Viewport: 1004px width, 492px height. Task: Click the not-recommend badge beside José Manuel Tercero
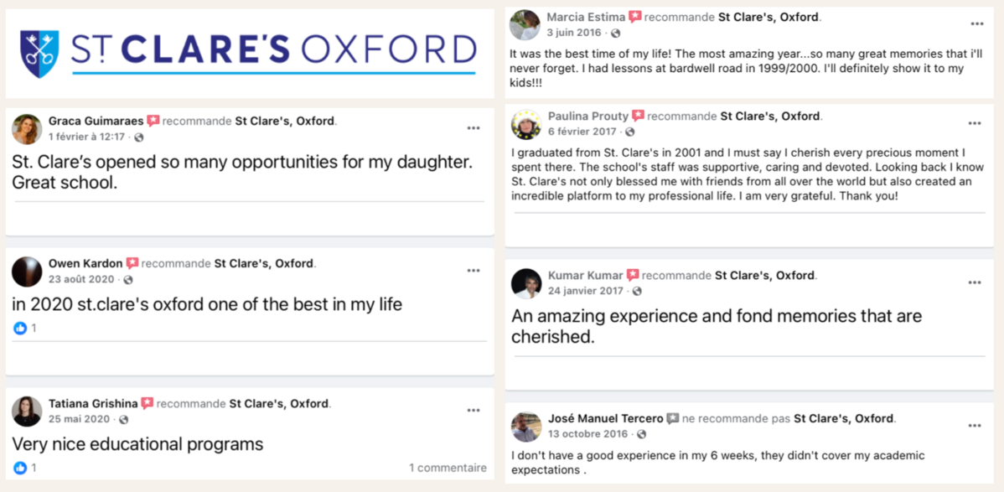[673, 419]
